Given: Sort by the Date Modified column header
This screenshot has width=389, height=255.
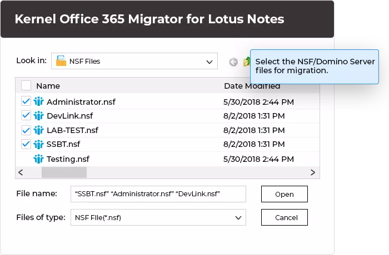Looking at the screenshot, I should (252, 86).
